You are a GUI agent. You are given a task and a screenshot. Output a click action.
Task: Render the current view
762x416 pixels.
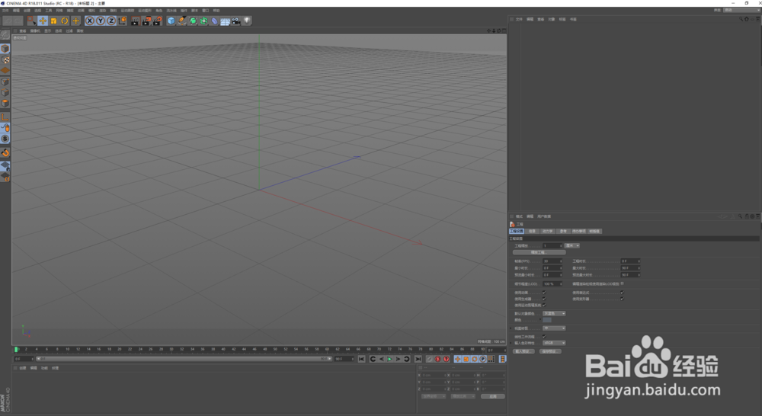pyautogui.click(x=135, y=21)
